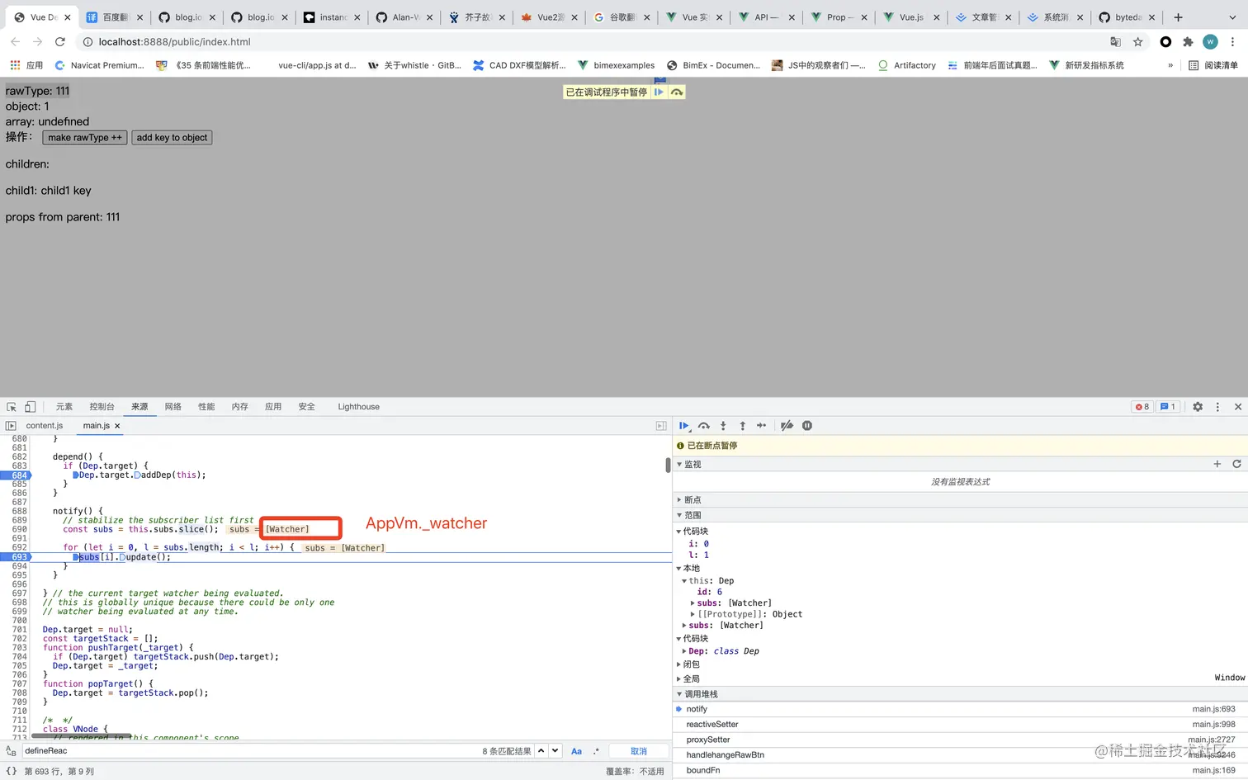The width and height of the screenshot is (1248, 780).
Task: Switch to the 控制台 Console tab
Action: [102, 407]
